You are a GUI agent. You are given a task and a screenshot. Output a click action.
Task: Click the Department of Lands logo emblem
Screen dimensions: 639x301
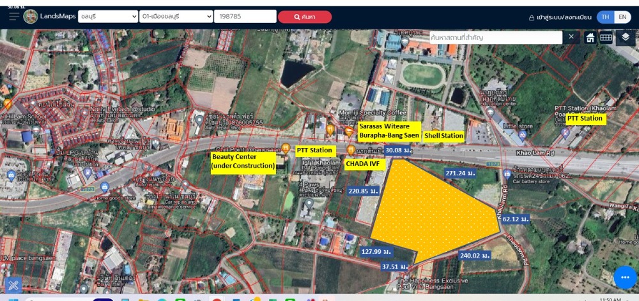(x=31, y=17)
